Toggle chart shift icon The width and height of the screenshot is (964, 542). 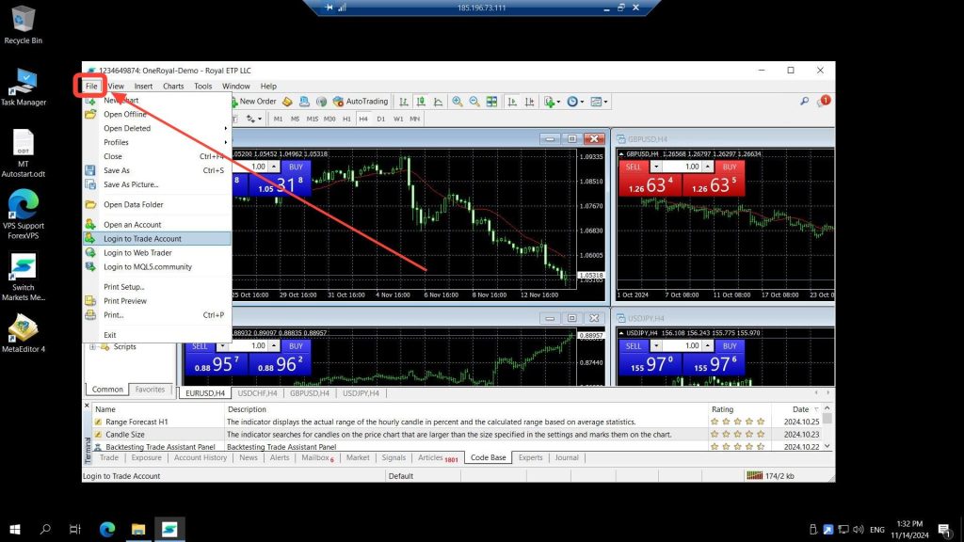pos(529,102)
